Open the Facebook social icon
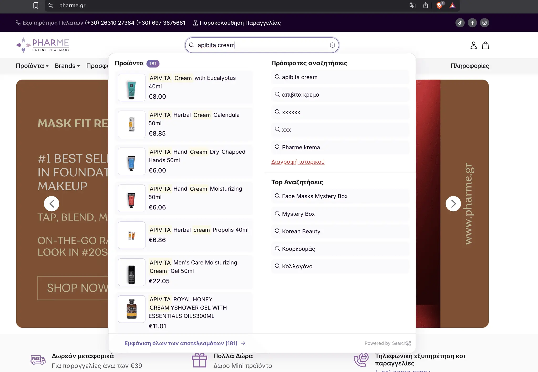Viewport: 538px width, 372px height. [x=472, y=23]
